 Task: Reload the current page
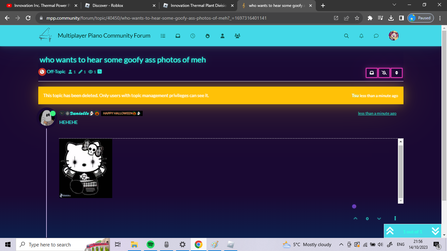[x=28, y=18]
